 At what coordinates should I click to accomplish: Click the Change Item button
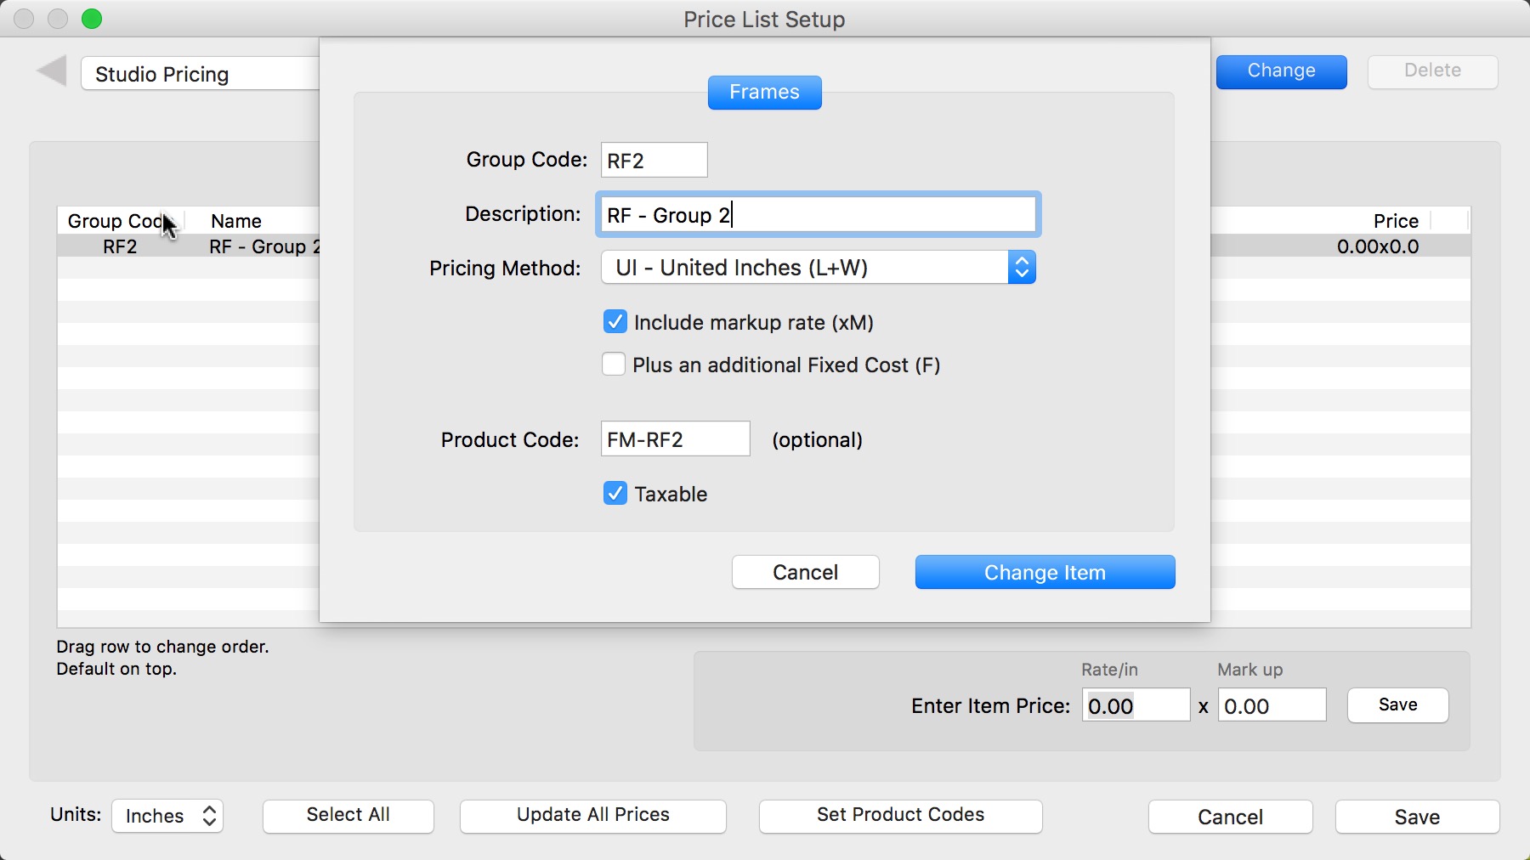[1045, 573]
